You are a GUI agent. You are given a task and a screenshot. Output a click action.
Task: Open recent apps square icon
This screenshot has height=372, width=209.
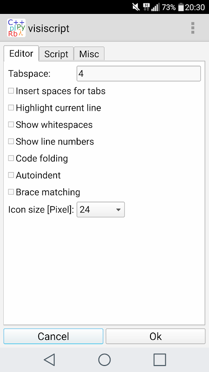point(159,359)
